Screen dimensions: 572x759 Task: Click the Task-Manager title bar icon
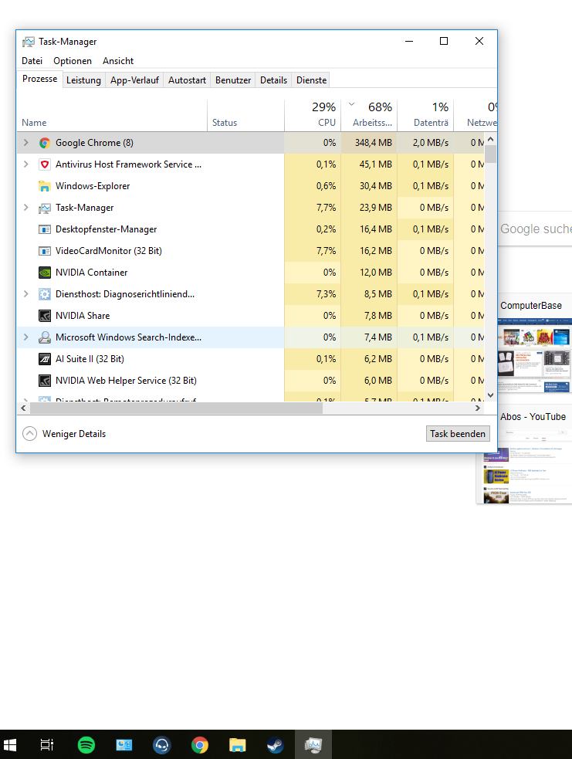point(29,42)
